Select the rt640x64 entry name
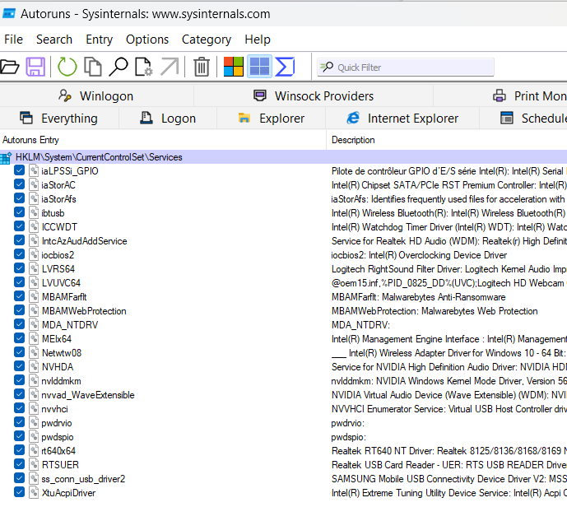 [58, 451]
